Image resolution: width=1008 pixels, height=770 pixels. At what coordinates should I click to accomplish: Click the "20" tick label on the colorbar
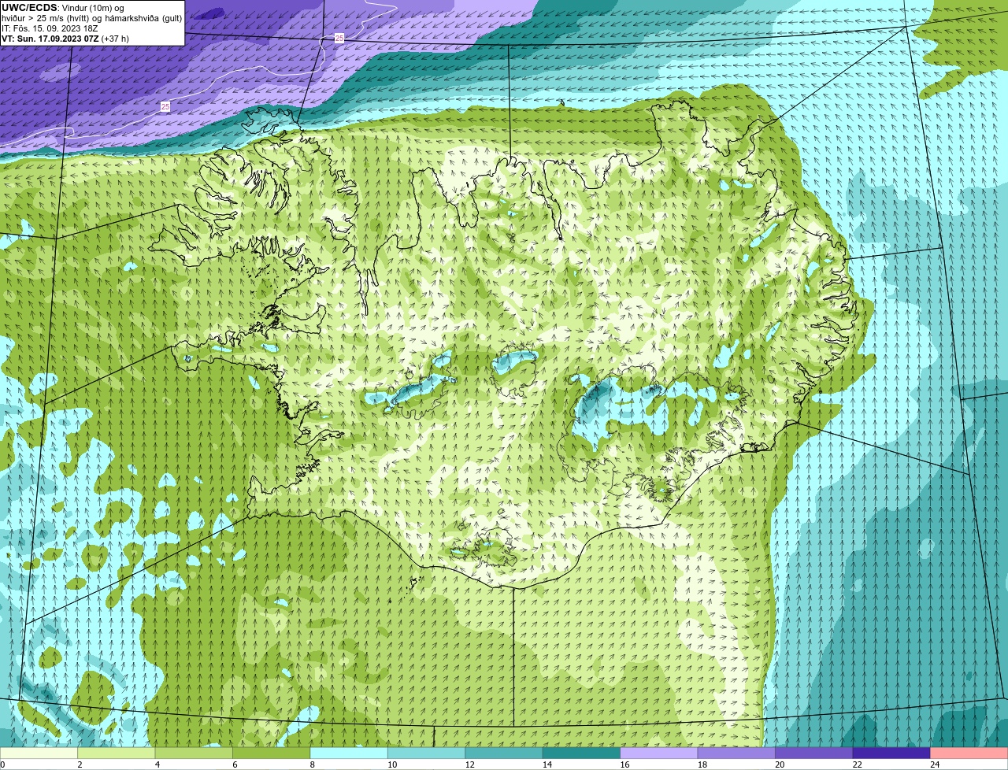(779, 764)
